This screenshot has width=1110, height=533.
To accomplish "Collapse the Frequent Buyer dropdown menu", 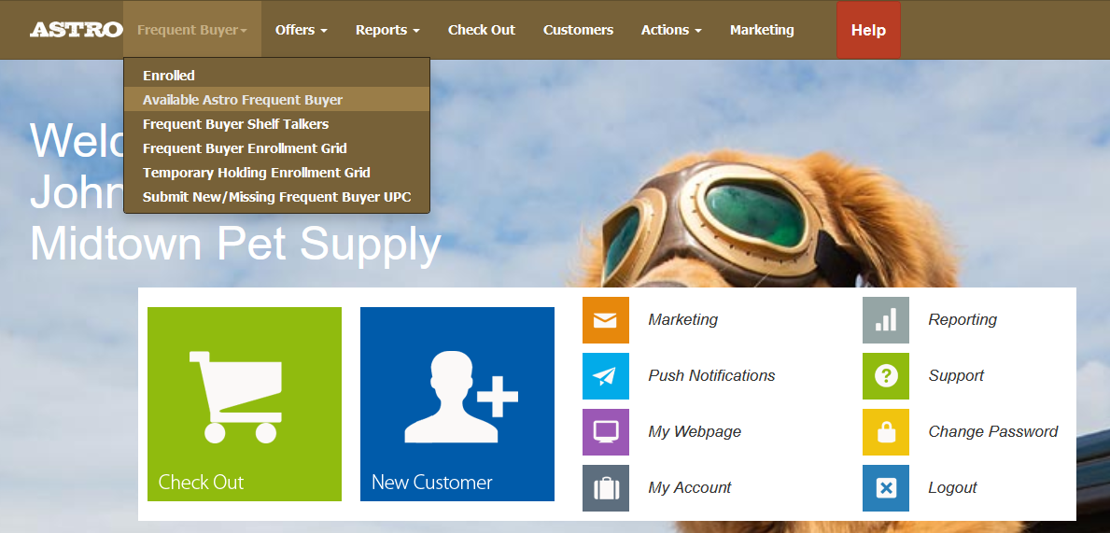I will click(x=191, y=30).
